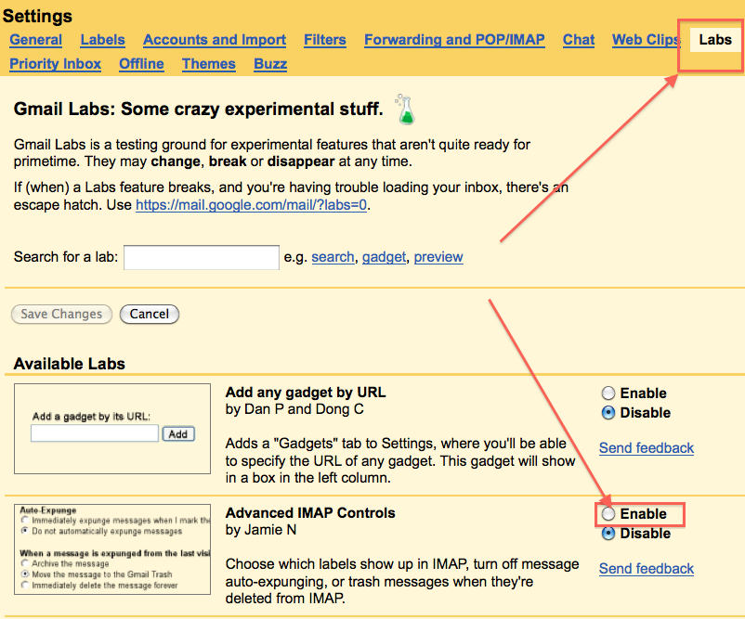Viewport: 745px width, 619px height.
Task: Focus the Search for a lab field
Action: [x=202, y=257]
